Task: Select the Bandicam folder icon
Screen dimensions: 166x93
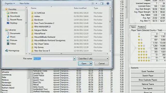Action: (32, 20)
